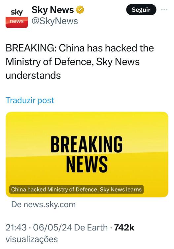This screenshot has height=249, width=174.
Task: Click the large 'NEWS' word in the card
Action: [x=87, y=164]
